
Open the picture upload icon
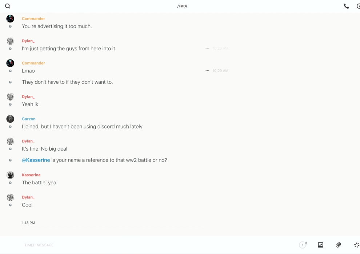coord(320,245)
